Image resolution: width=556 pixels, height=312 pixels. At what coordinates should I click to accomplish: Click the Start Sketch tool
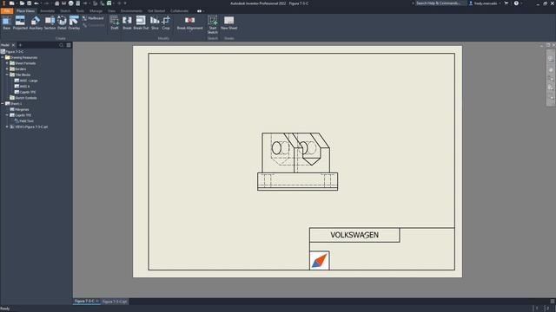212,24
